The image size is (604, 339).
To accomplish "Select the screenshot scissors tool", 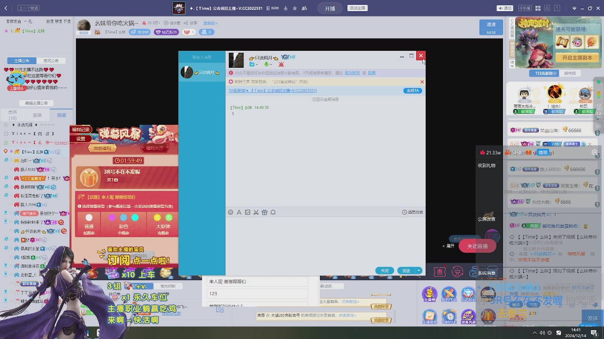I will click(256, 212).
